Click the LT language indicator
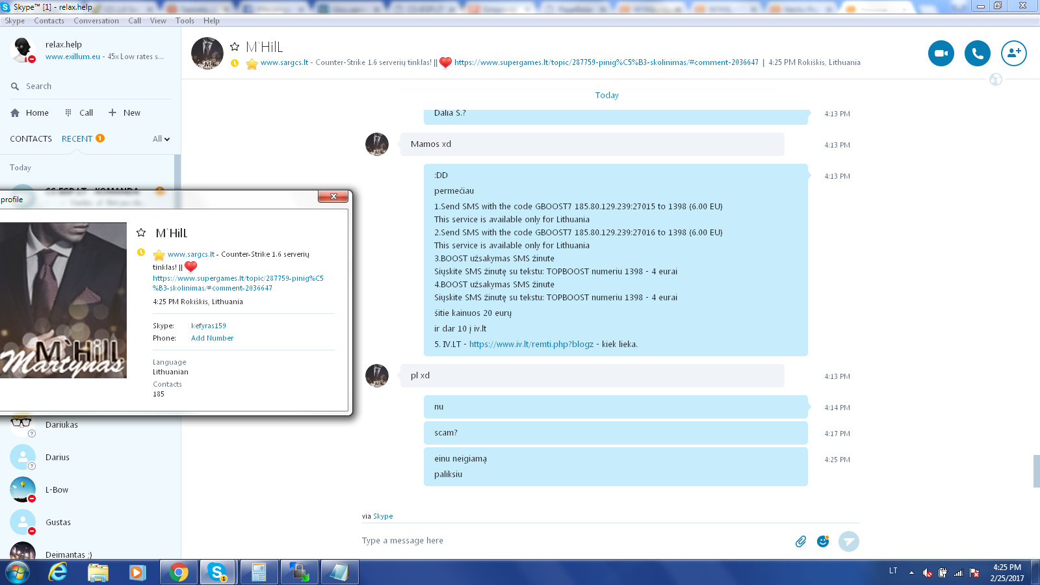This screenshot has height=585, width=1040. point(893,571)
